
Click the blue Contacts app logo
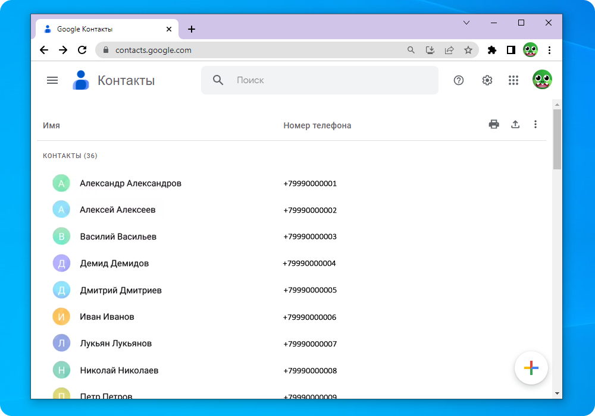80,80
